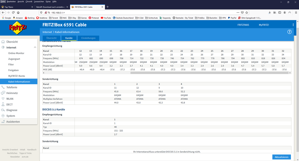Viewport: 299px width, 161px height.
Task: Open a new browser tab with plus icon
Action: [x=107, y=7]
